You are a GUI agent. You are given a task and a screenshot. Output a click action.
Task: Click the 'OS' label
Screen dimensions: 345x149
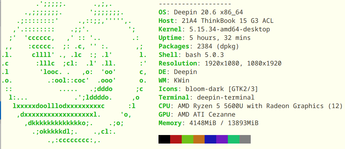pos(162,12)
